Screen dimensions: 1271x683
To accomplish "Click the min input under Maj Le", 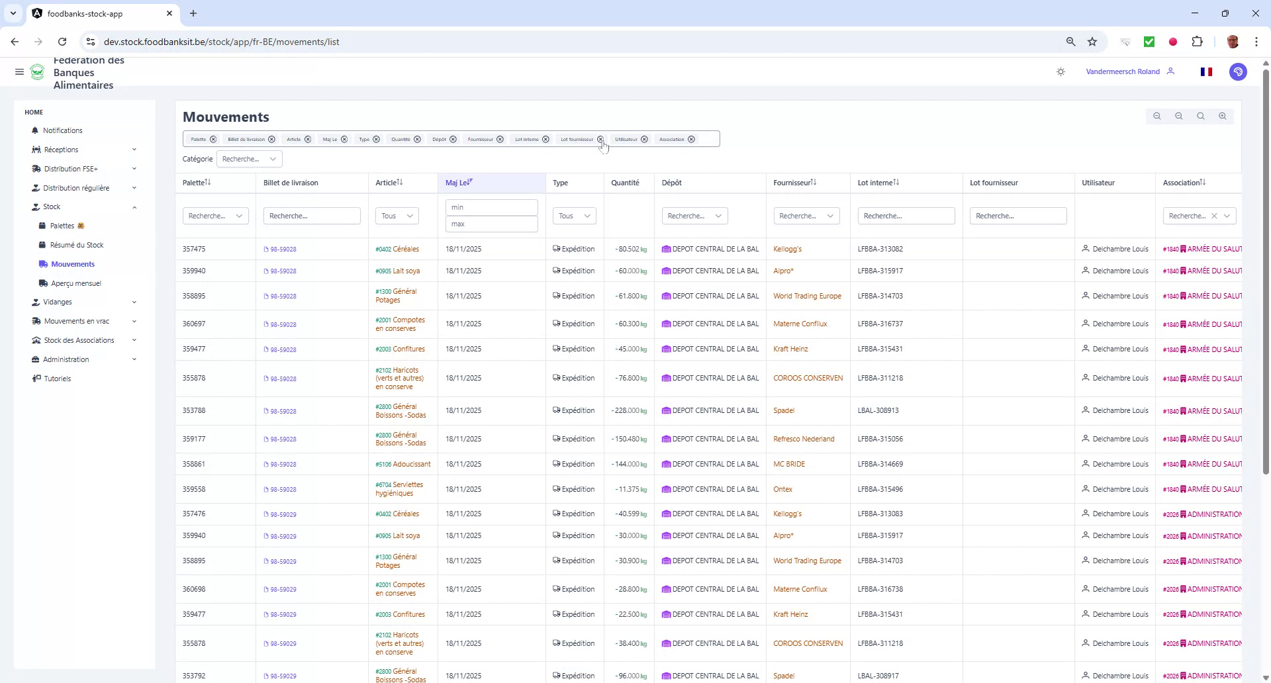I will tap(491, 207).
